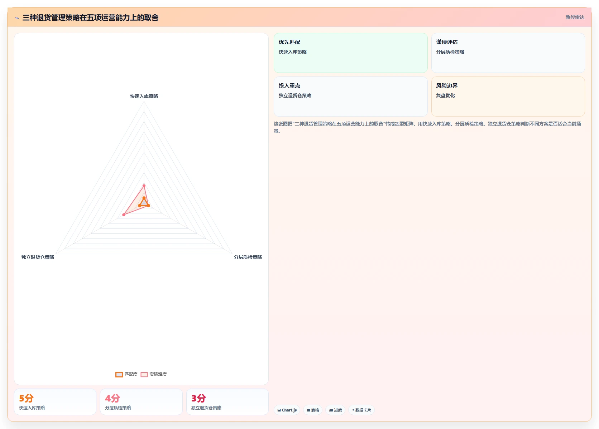Select the Chart.js tag chip

[x=287, y=410]
